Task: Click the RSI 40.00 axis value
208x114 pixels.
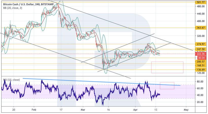Action: click(200, 95)
